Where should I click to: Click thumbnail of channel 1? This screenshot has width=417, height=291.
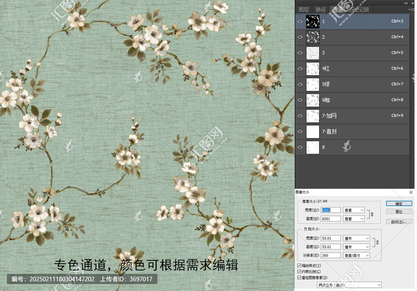[x=313, y=21]
